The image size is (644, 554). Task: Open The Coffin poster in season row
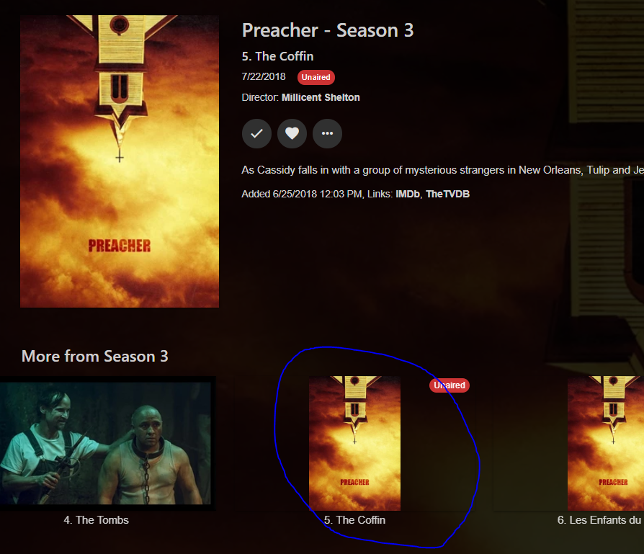pyautogui.click(x=354, y=444)
